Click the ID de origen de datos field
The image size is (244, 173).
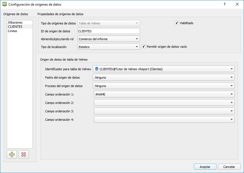(x=109, y=31)
